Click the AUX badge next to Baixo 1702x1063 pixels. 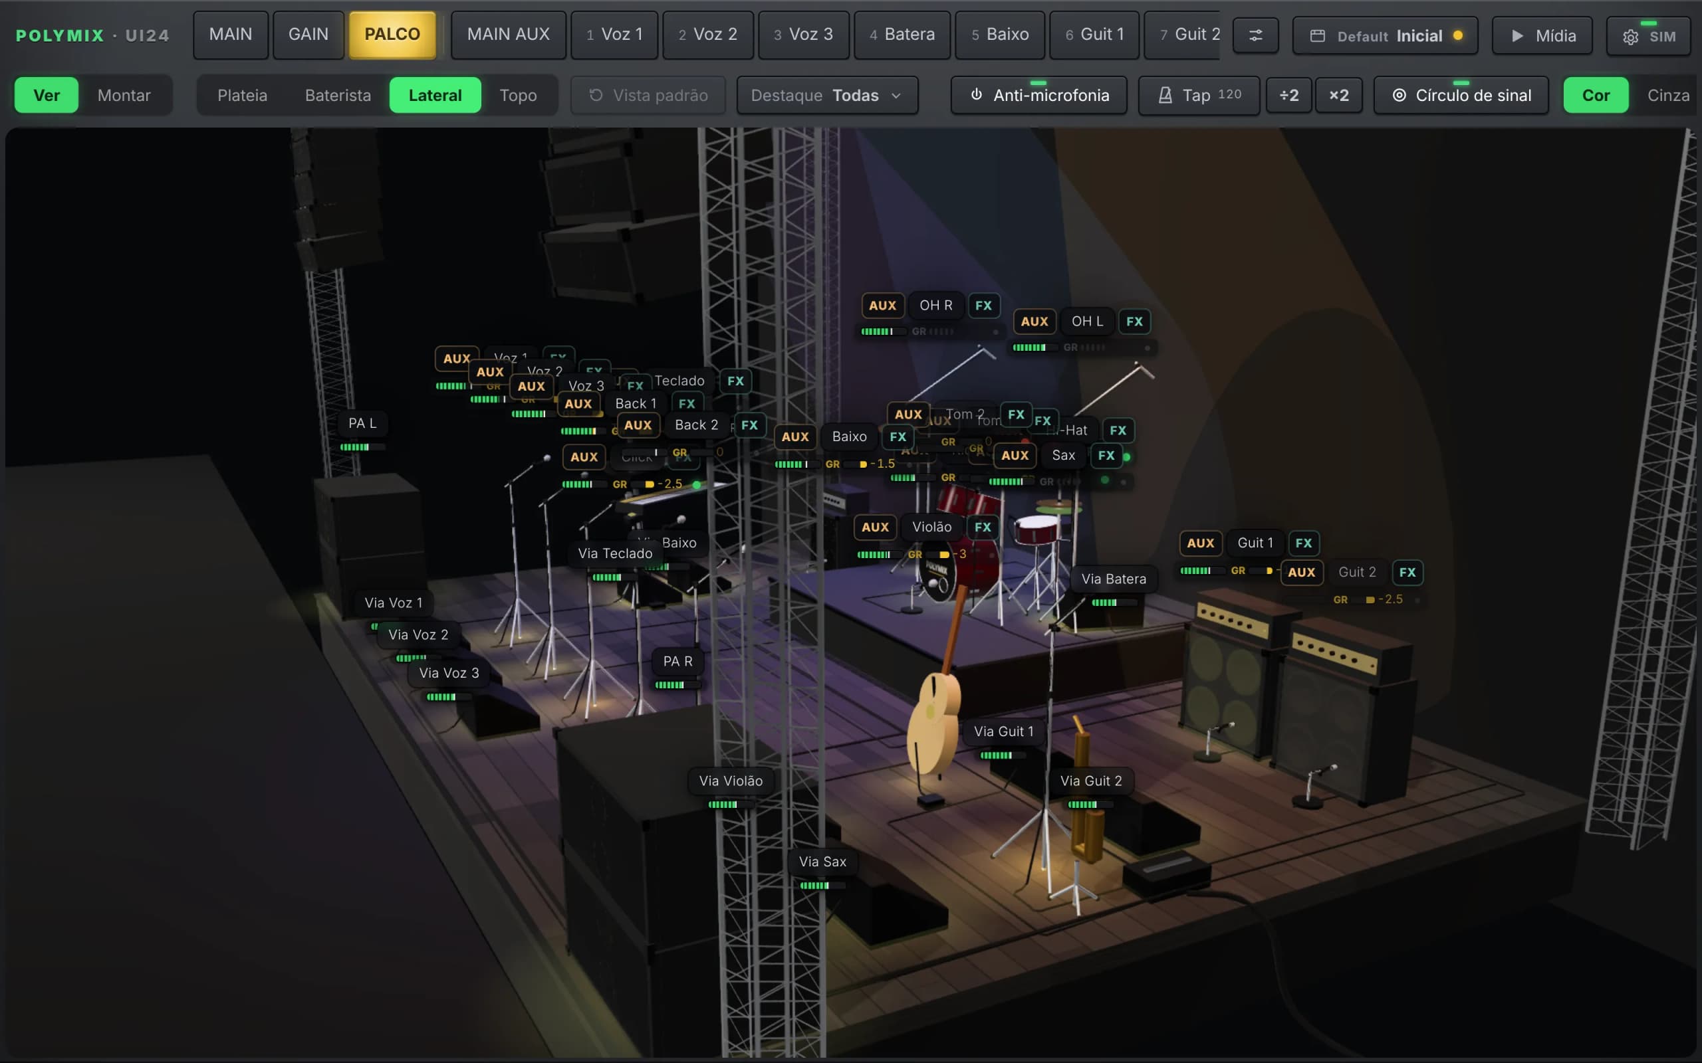[794, 436]
